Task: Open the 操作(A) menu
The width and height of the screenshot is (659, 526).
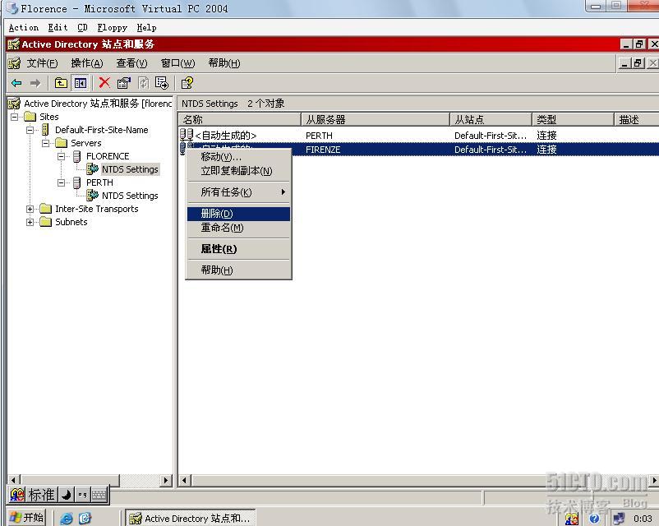Action: [x=87, y=63]
